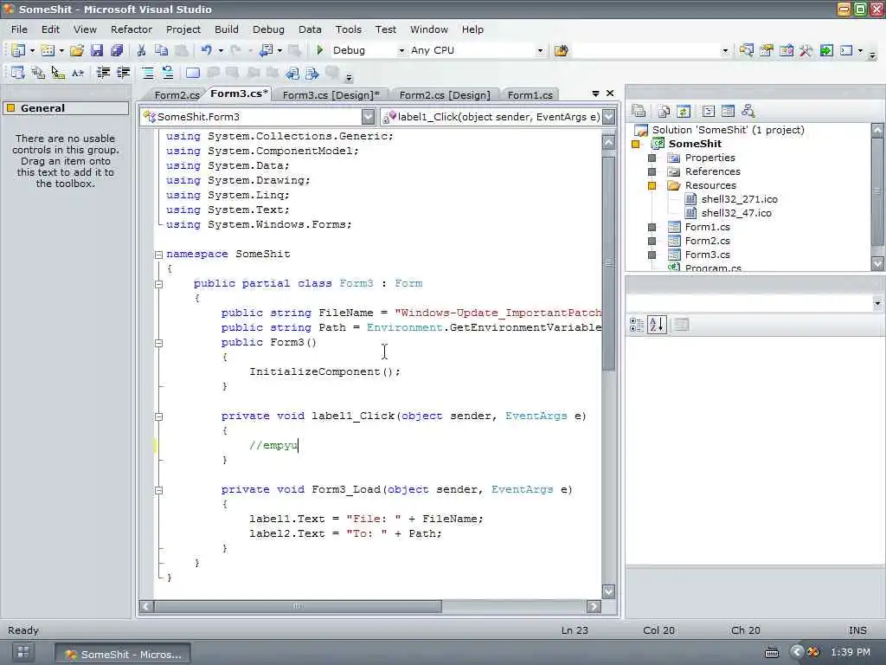The width and height of the screenshot is (886, 665).
Task: Click the Increase Indent icon
Action: point(123,73)
